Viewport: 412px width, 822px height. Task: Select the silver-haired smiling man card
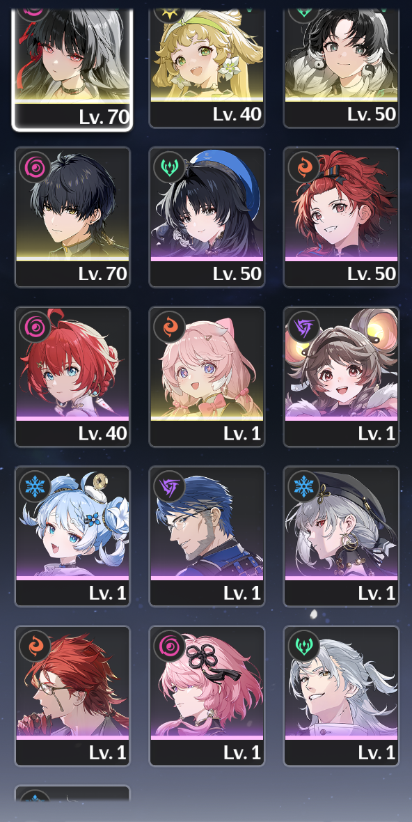point(341,696)
